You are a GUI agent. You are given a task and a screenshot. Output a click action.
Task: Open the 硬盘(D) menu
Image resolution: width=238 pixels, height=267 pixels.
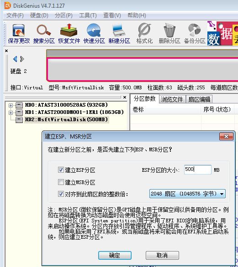(x=39, y=15)
